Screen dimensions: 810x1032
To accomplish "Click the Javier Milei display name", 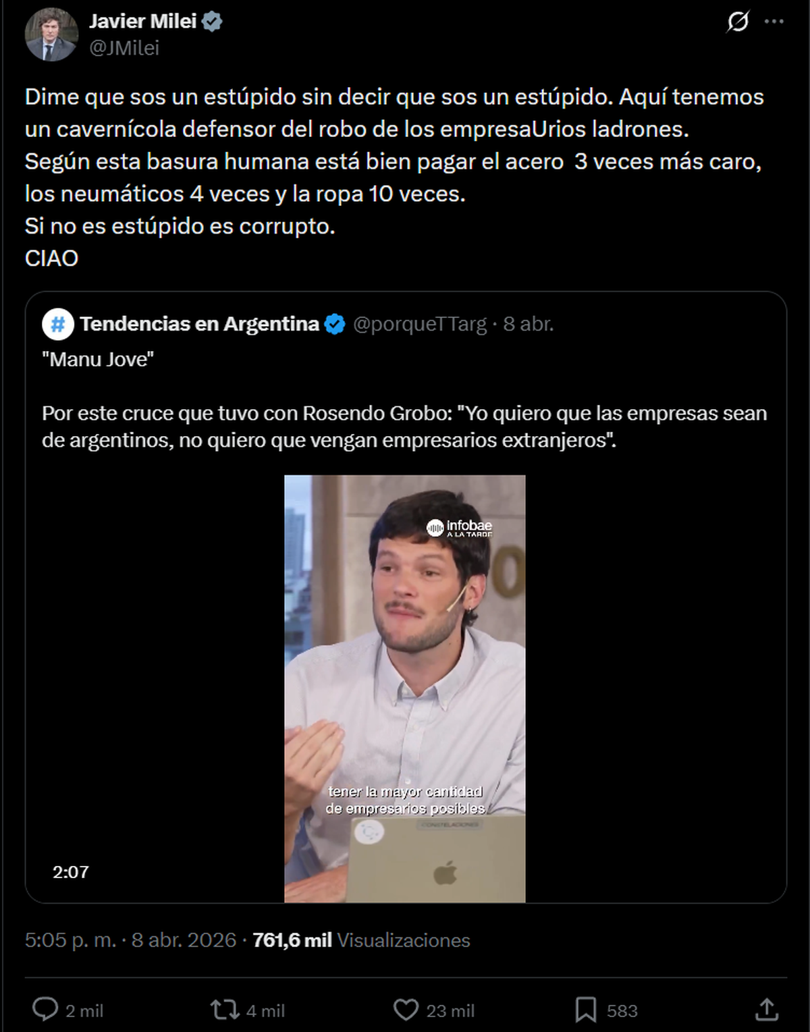I will pos(142,22).
